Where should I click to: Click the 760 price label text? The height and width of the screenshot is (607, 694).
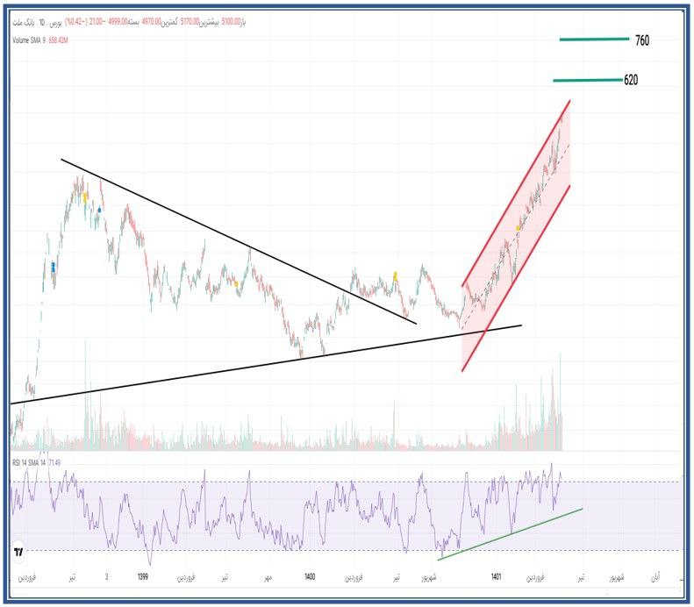(x=642, y=40)
